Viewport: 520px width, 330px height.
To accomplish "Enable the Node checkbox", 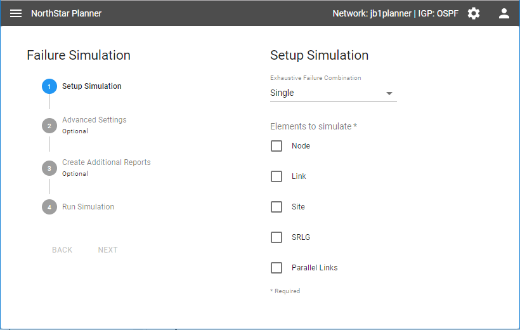I will [276, 146].
